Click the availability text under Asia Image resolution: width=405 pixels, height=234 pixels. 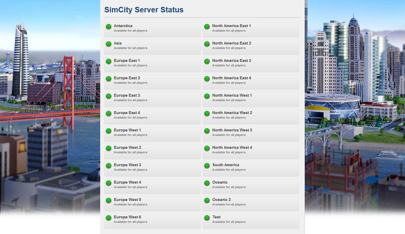(x=130, y=48)
